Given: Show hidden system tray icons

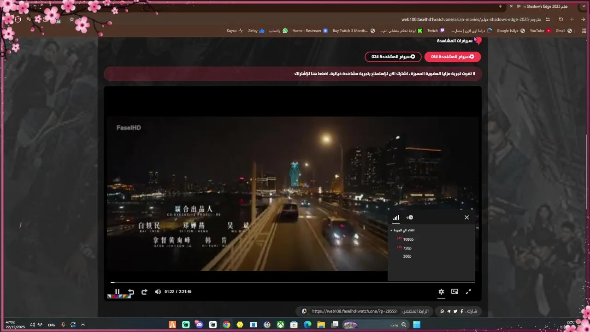Looking at the screenshot, I should point(83,325).
